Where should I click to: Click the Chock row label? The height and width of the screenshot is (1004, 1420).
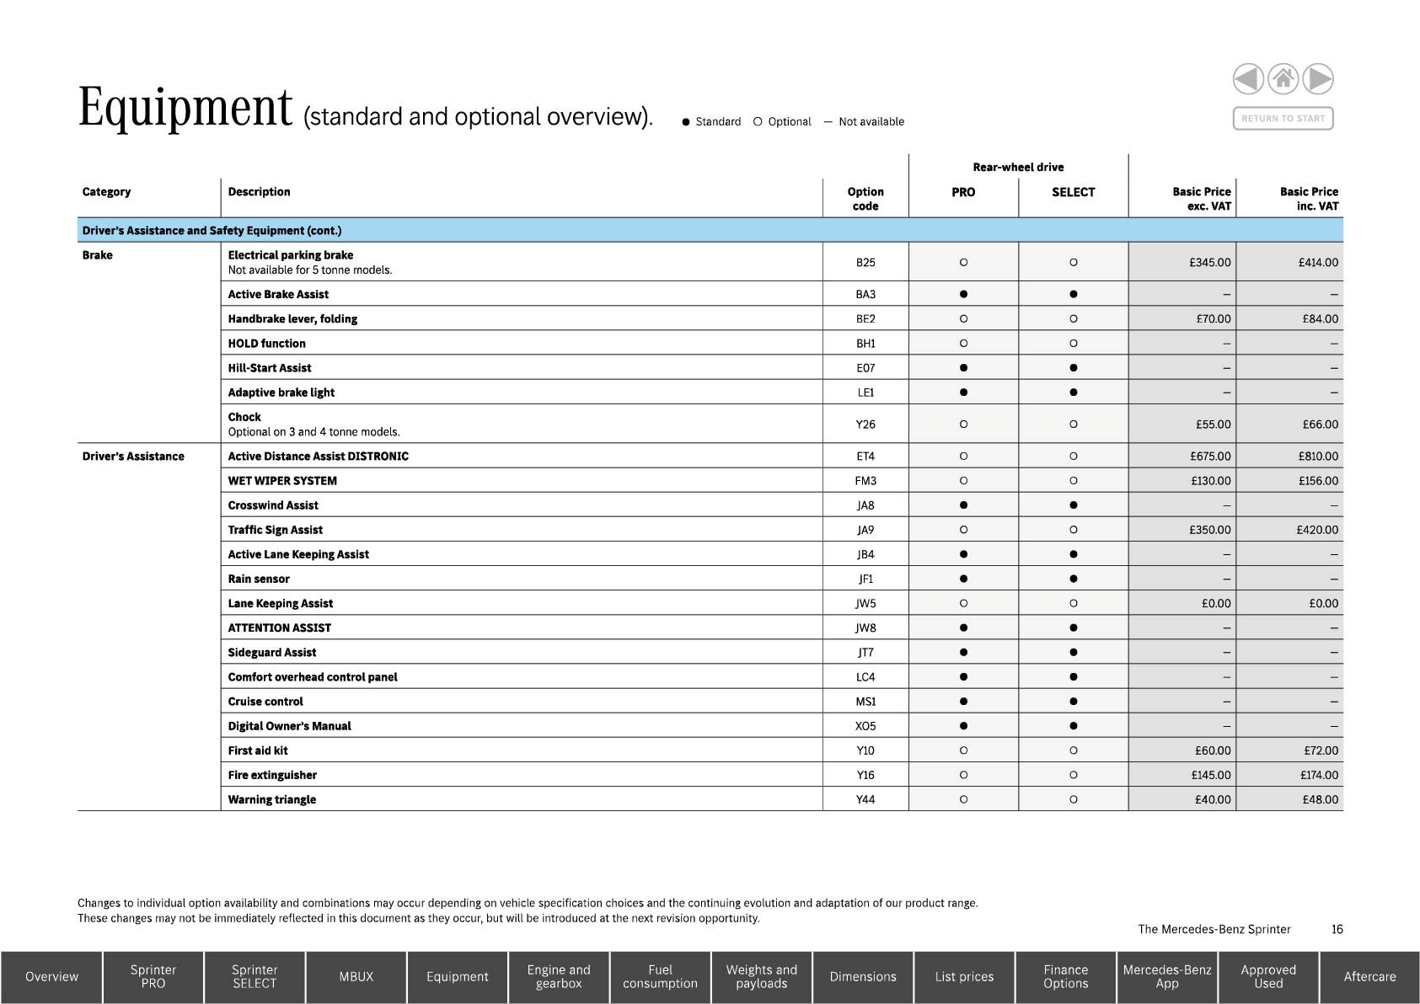(244, 417)
